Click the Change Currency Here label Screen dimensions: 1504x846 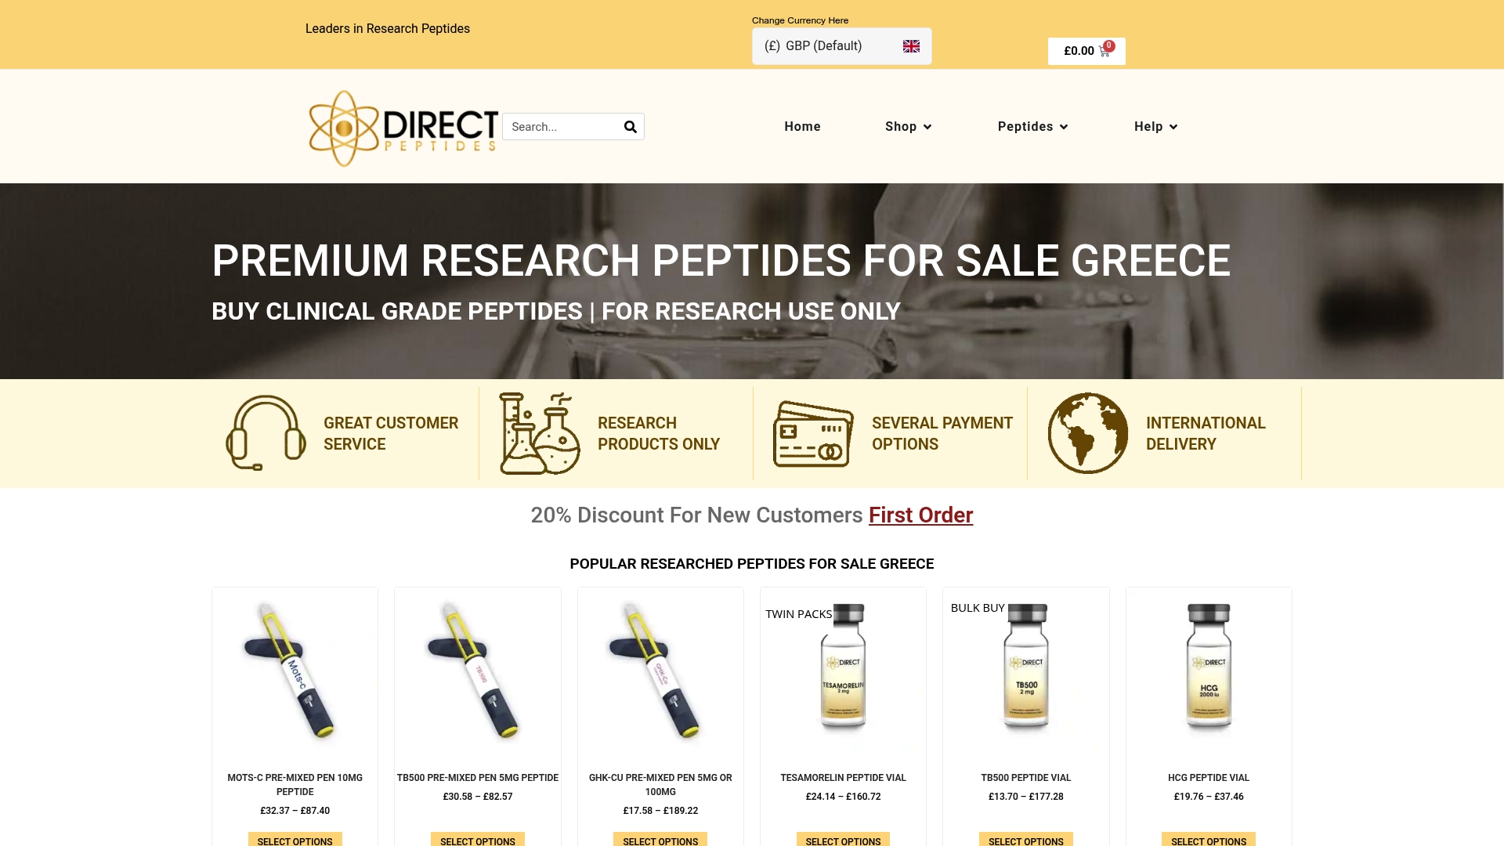click(x=800, y=20)
